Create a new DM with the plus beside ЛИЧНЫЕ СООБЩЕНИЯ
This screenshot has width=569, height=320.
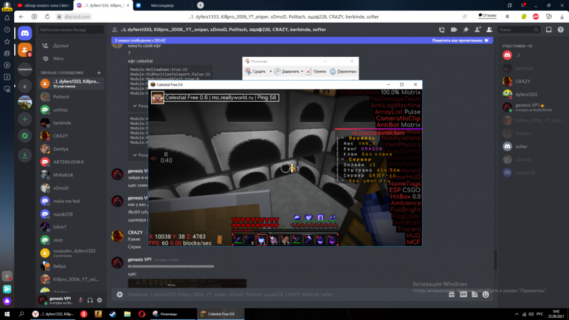point(98,73)
